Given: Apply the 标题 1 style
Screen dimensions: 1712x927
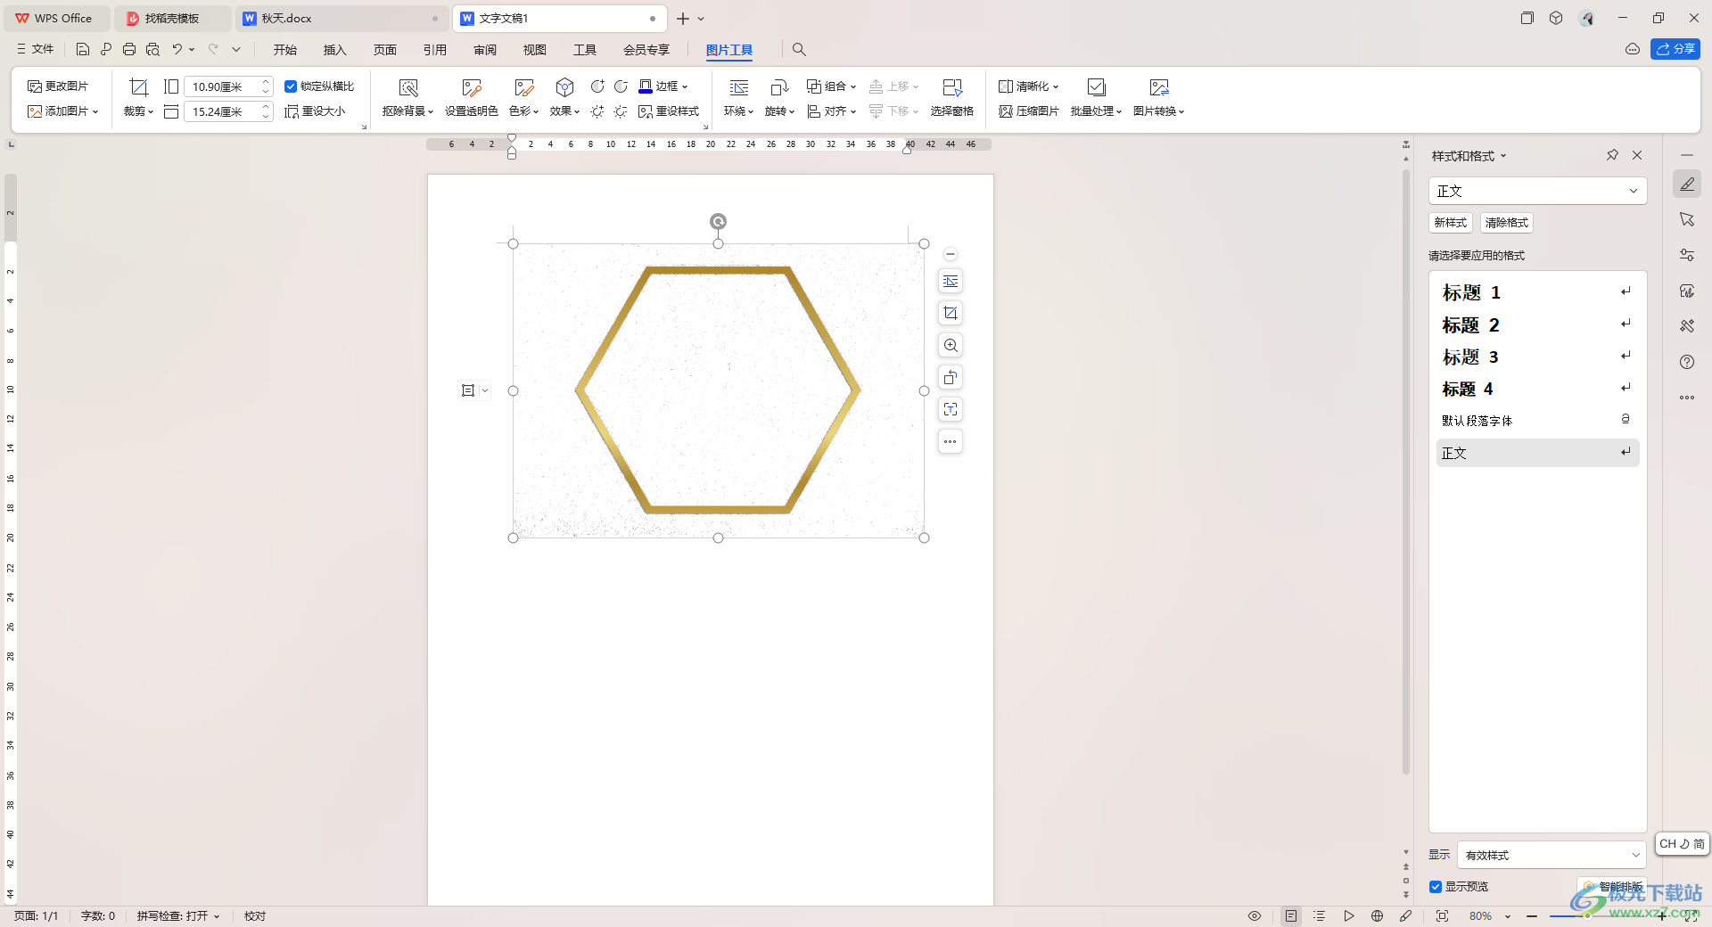Looking at the screenshot, I should point(1537,292).
